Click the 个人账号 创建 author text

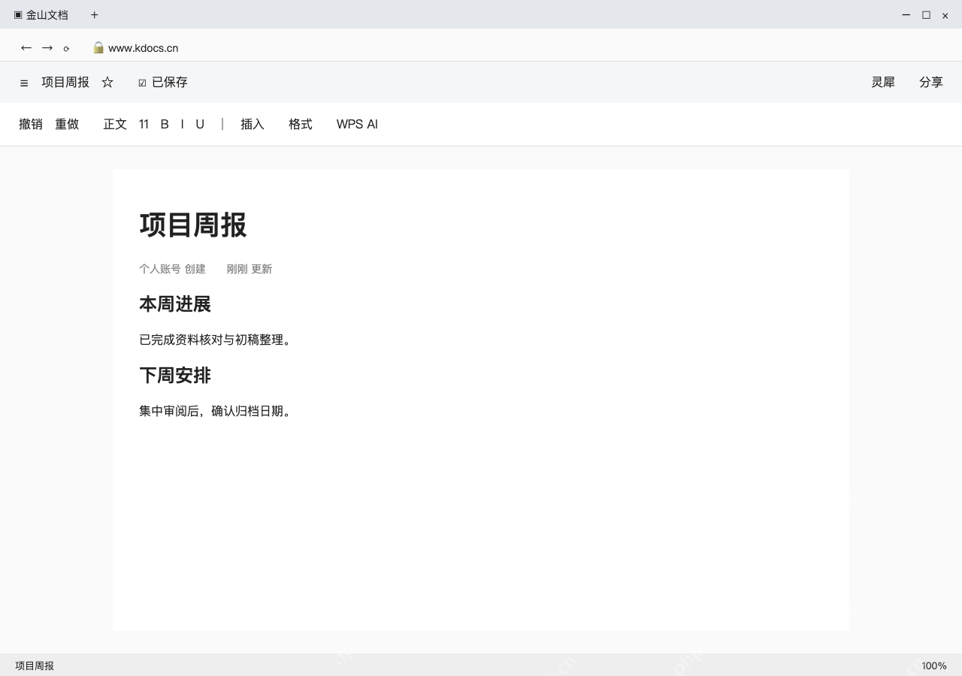(172, 269)
